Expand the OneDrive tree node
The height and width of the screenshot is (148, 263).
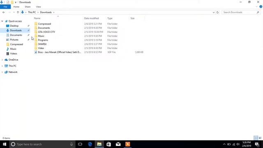2,60
